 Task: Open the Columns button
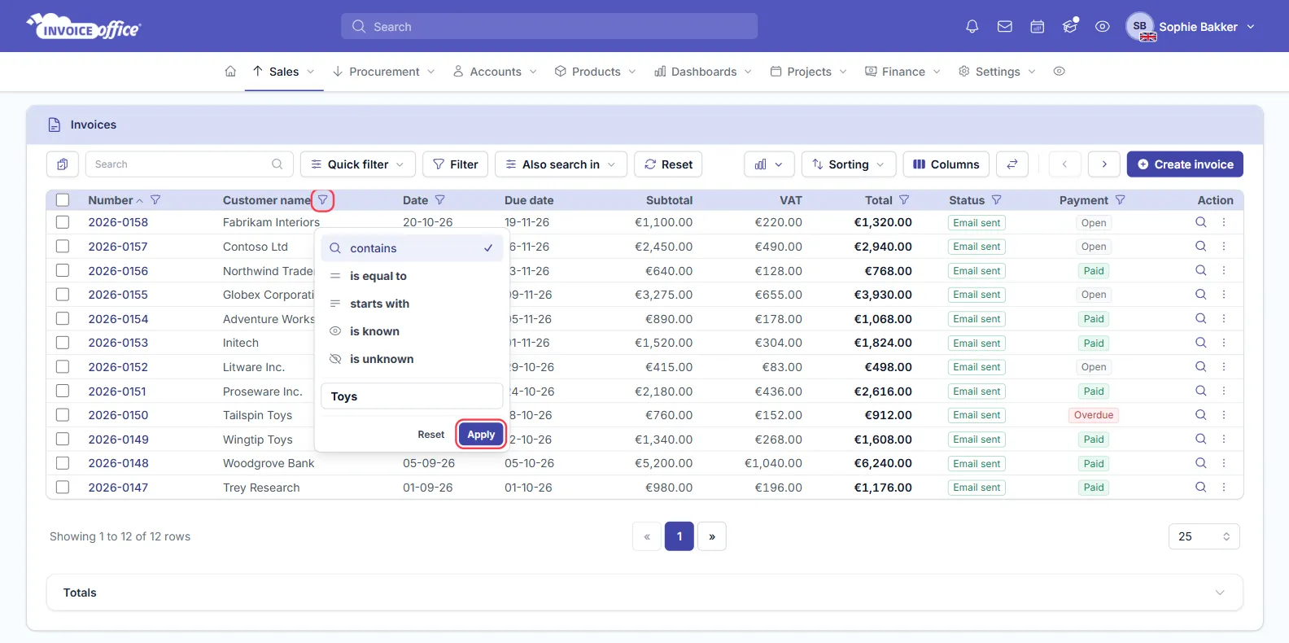click(x=946, y=164)
